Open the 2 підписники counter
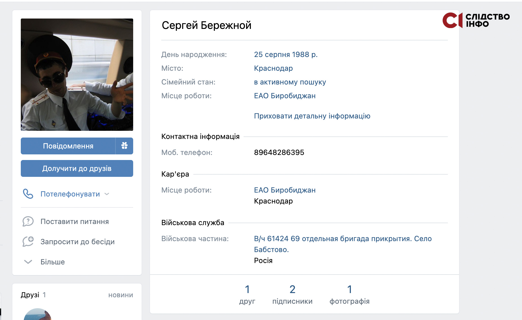The width and height of the screenshot is (522, 320). tap(292, 294)
